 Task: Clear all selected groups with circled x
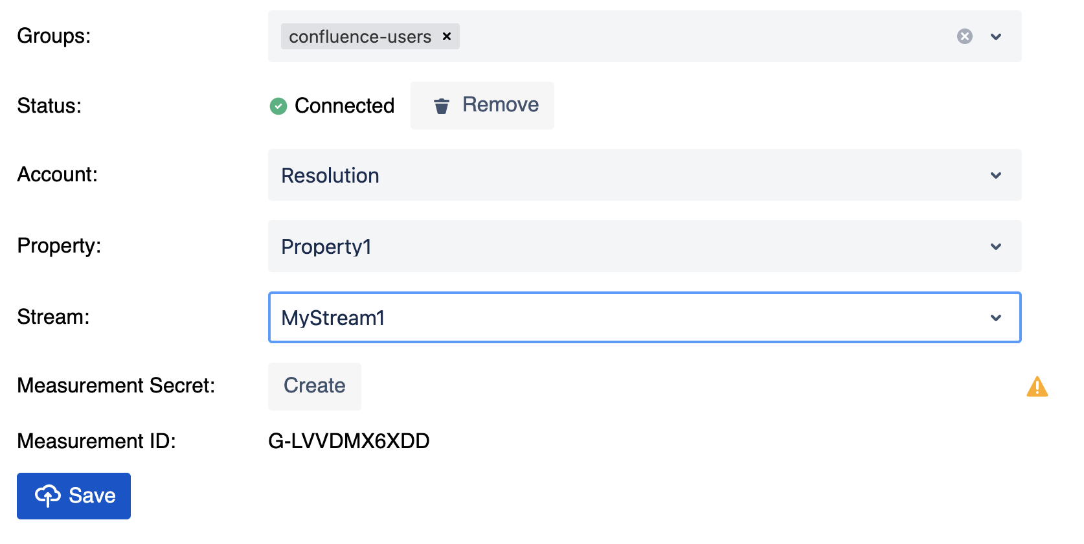click(x=964, y=36)
